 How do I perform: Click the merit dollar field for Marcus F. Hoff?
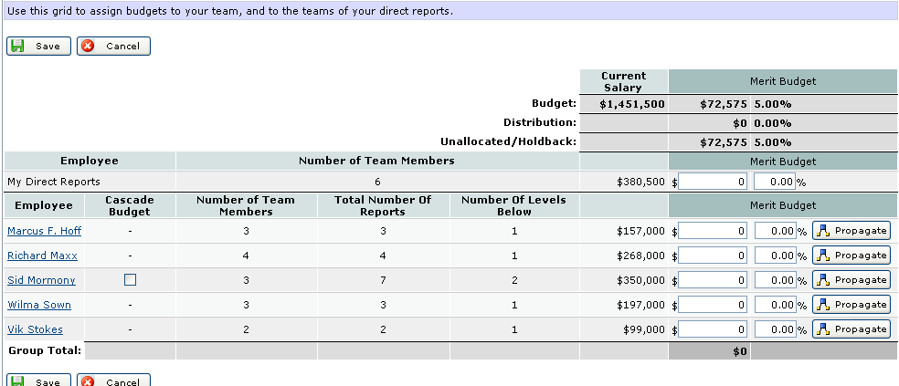tap(713, 231)
